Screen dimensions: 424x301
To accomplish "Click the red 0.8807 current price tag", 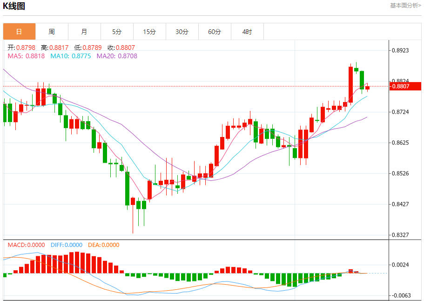I will 405,86.
